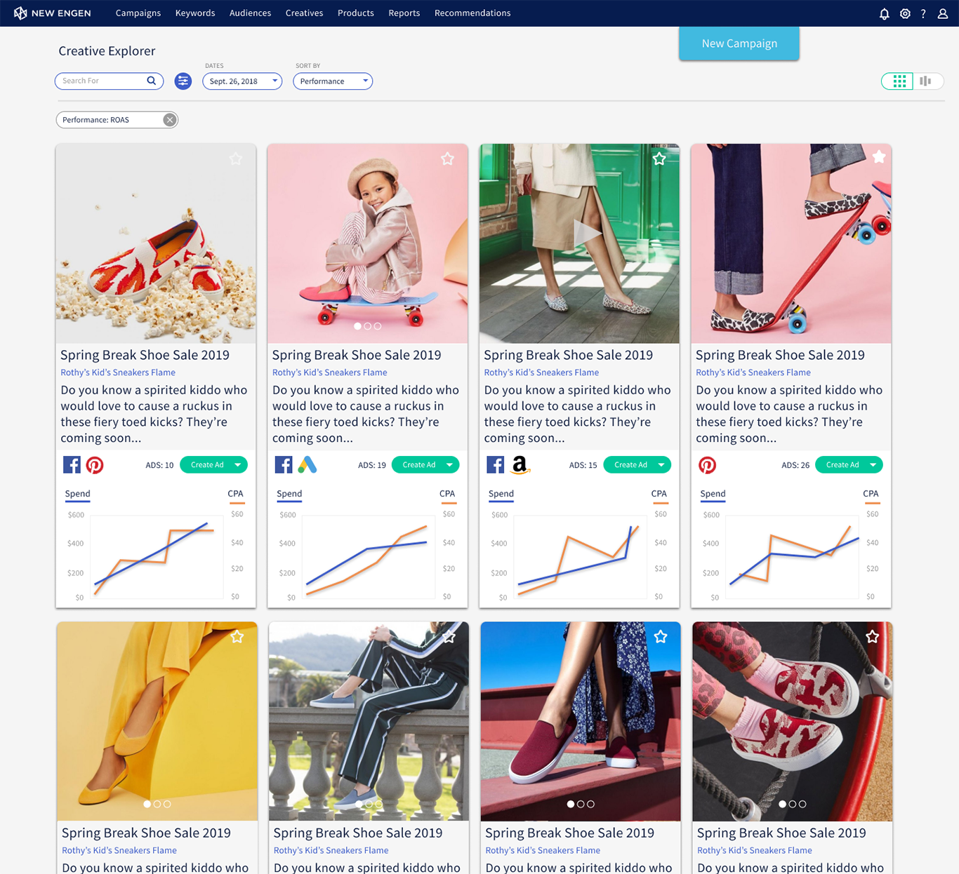
Task: Open the Keywords menu
Action: pos(195,13)
